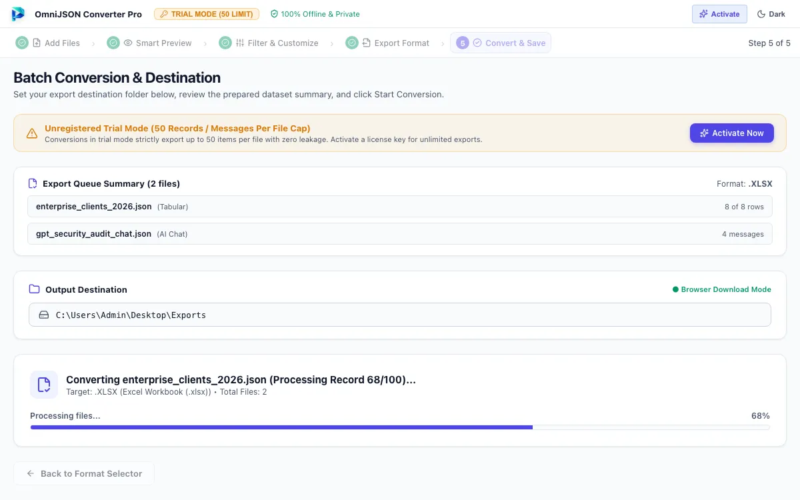This screenshot has width=800, height=500.
Task: Click the Converting enterprise_clients_2026.json status line
Action: click(241, 380)
